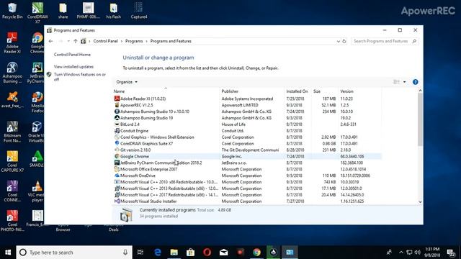Open Task View on the taskbar

140,253
